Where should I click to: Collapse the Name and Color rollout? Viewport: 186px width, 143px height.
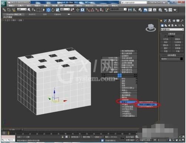point(172,55)
